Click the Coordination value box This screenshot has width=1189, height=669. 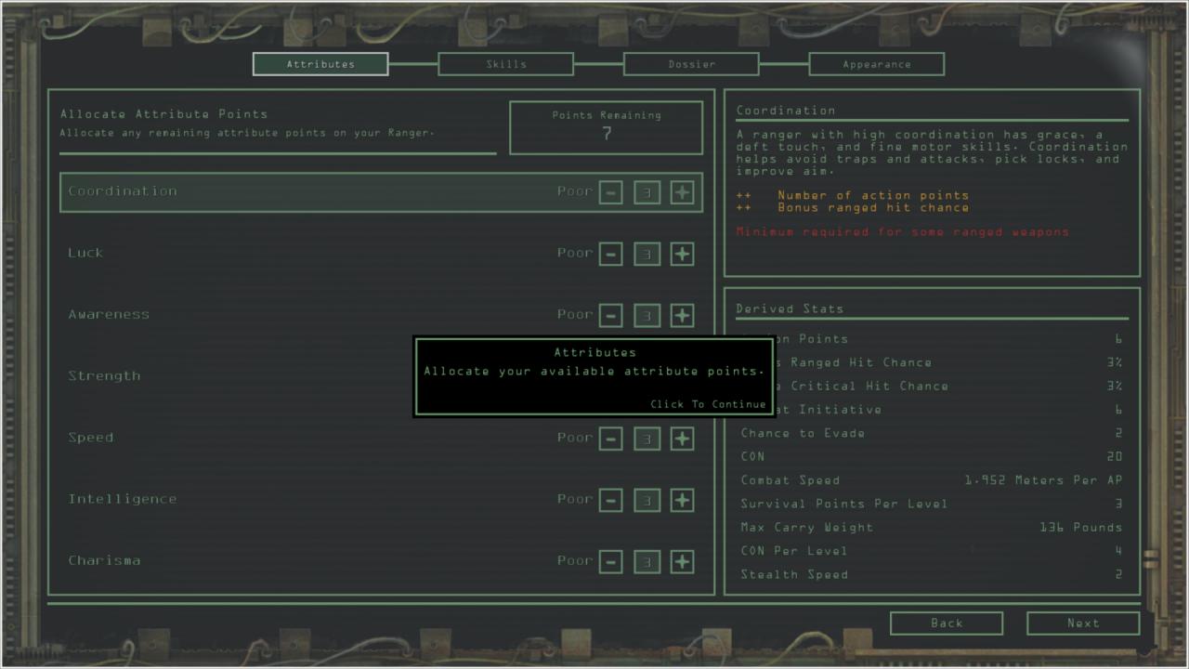tap(647, 192)
